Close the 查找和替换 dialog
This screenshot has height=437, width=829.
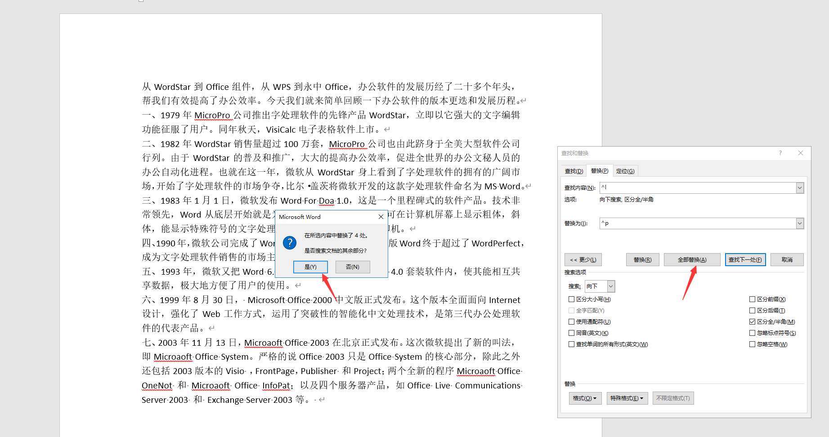click(x=801, y=153)
